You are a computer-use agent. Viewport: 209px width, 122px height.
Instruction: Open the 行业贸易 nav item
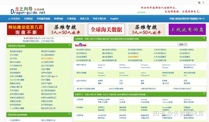[71, 19]
